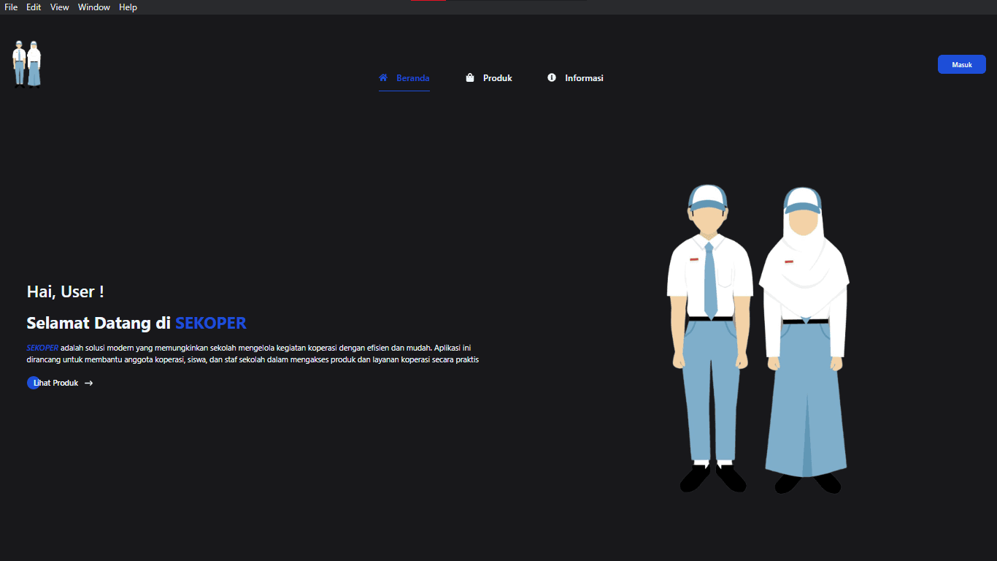Click the blue circle behind Lihat Produk

point(31,383)
